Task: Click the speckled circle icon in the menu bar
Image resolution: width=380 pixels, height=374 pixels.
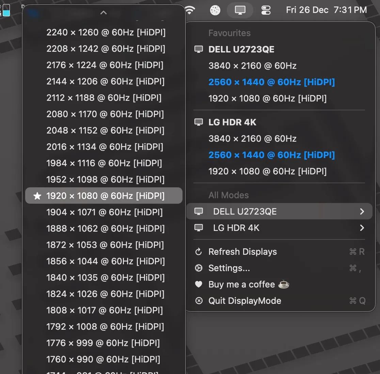Action: tap(215, 10)
